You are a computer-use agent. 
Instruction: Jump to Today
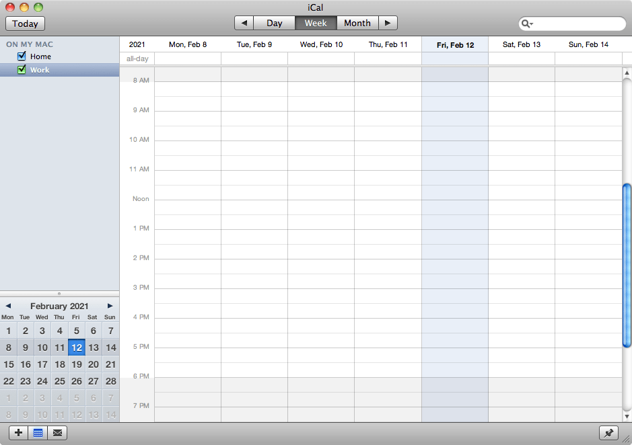tap(25, 24)
